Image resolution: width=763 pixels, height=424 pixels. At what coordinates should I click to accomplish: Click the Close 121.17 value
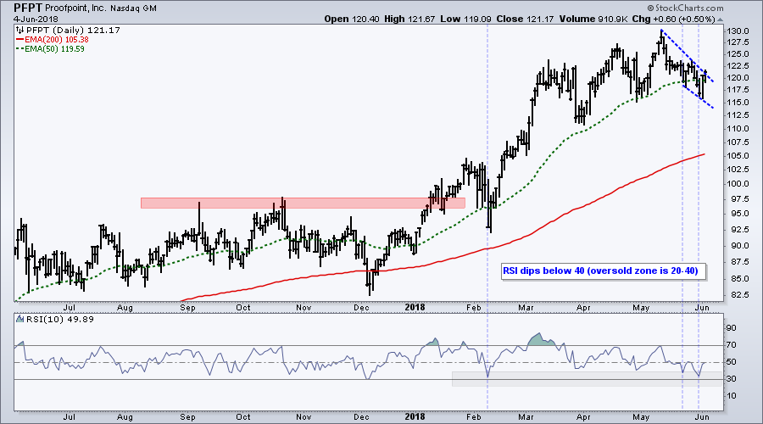click(526, 19)
